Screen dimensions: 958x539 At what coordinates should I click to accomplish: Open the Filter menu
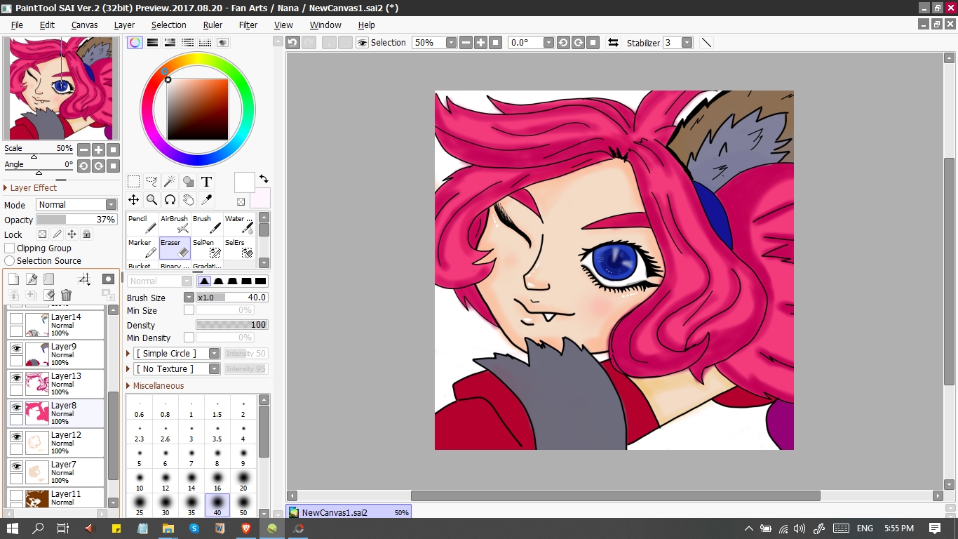pyautogui.click(x=248, y=25)
